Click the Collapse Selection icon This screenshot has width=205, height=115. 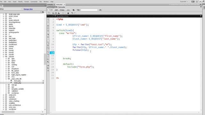(x=48, y=28)
